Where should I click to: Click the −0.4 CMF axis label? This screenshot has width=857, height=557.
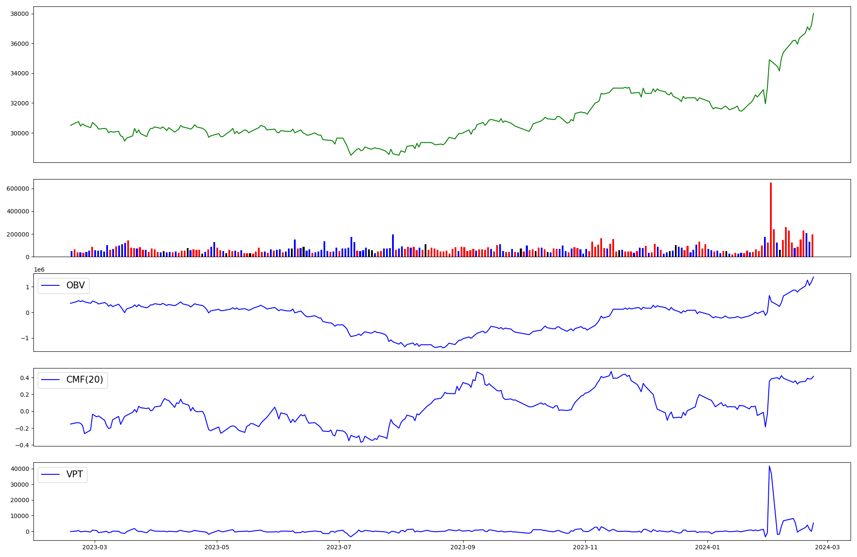21,445
